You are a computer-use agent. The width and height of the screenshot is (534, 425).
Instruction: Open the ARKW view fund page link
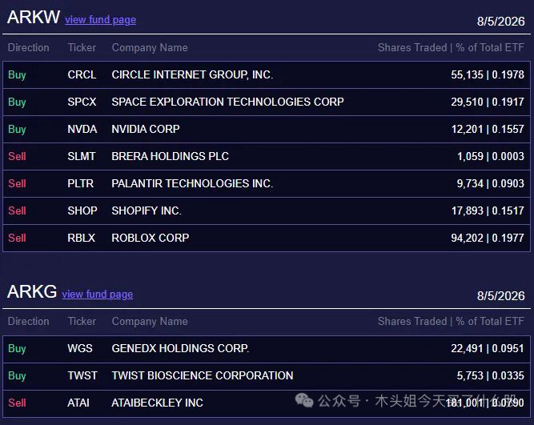coord(100,20)
